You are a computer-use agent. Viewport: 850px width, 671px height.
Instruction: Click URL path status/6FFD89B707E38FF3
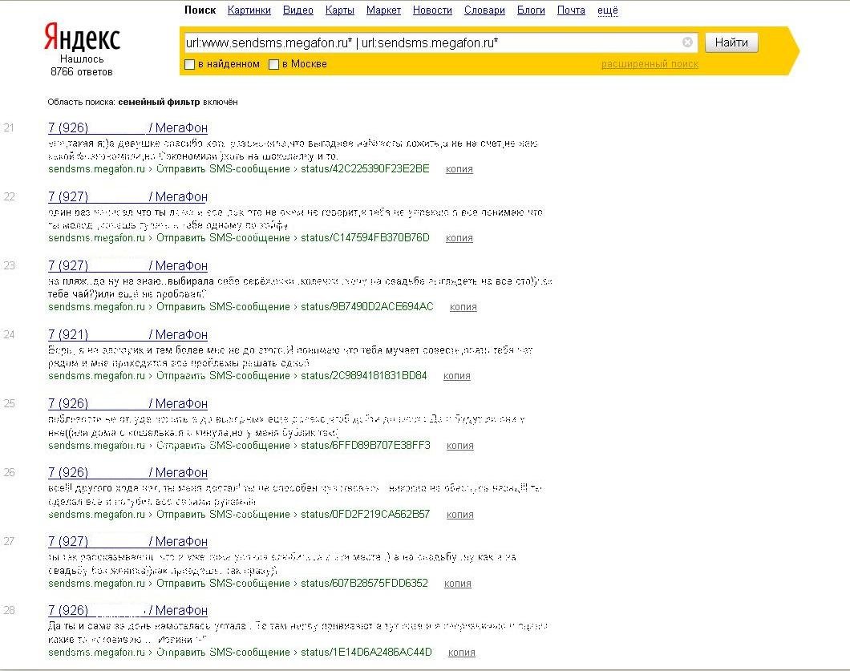366,445
